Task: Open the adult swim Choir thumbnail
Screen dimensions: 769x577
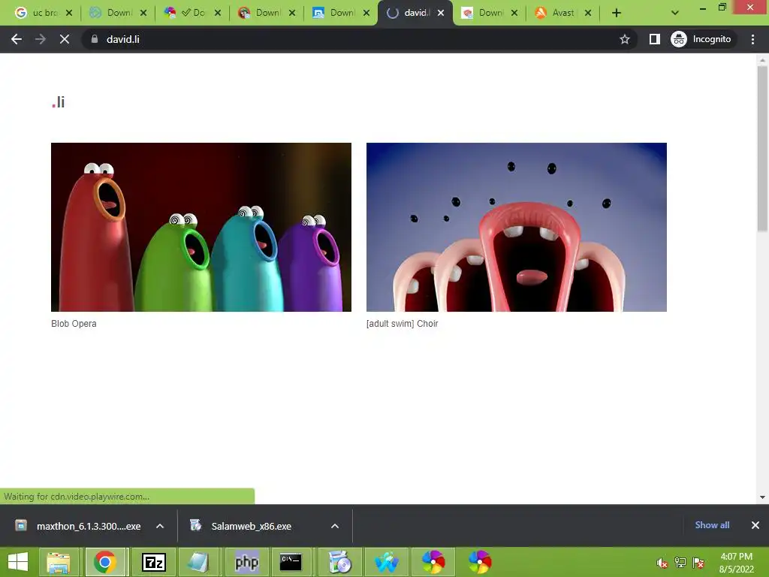Action: pyautogui.click(x=517, y=227)
